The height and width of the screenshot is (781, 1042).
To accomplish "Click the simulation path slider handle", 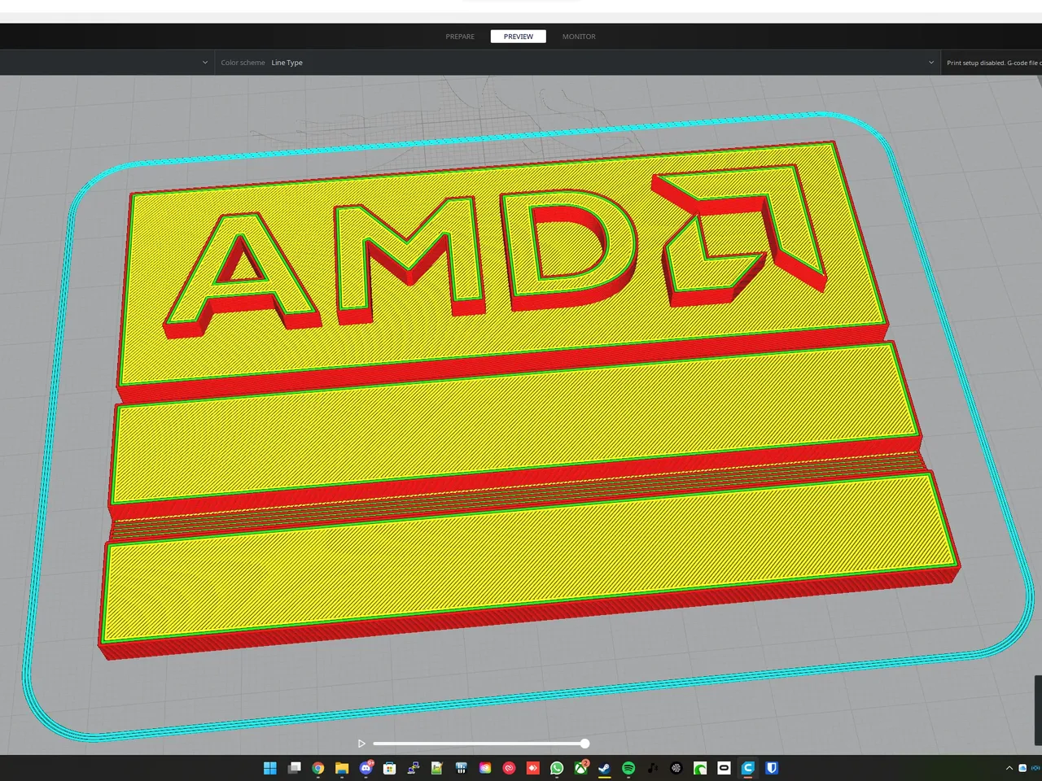I will click(584, 744).
